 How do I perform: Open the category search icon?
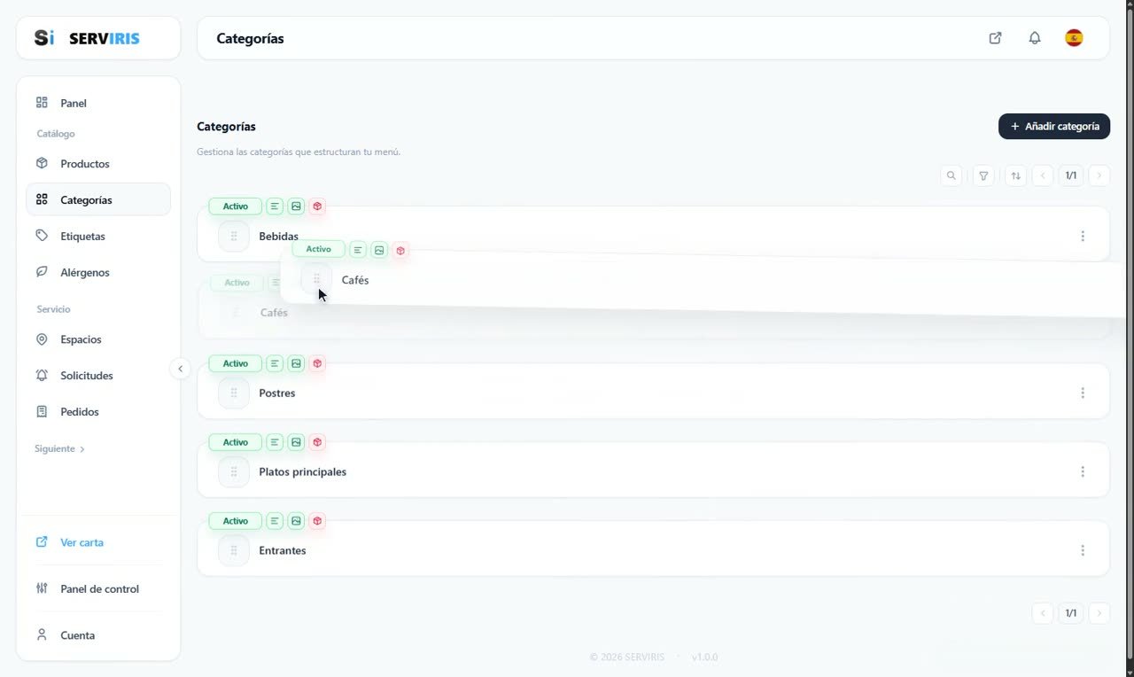pos(951,175)
